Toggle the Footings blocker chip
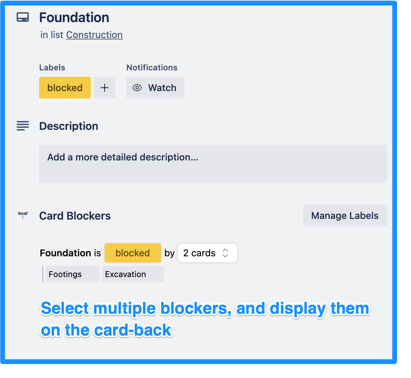411x378 pixels. (72, 274)
